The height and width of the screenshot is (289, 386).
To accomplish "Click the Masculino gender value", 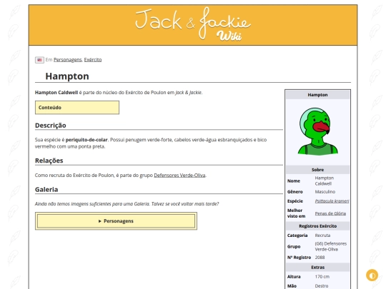I will click(x=325, y=192).
